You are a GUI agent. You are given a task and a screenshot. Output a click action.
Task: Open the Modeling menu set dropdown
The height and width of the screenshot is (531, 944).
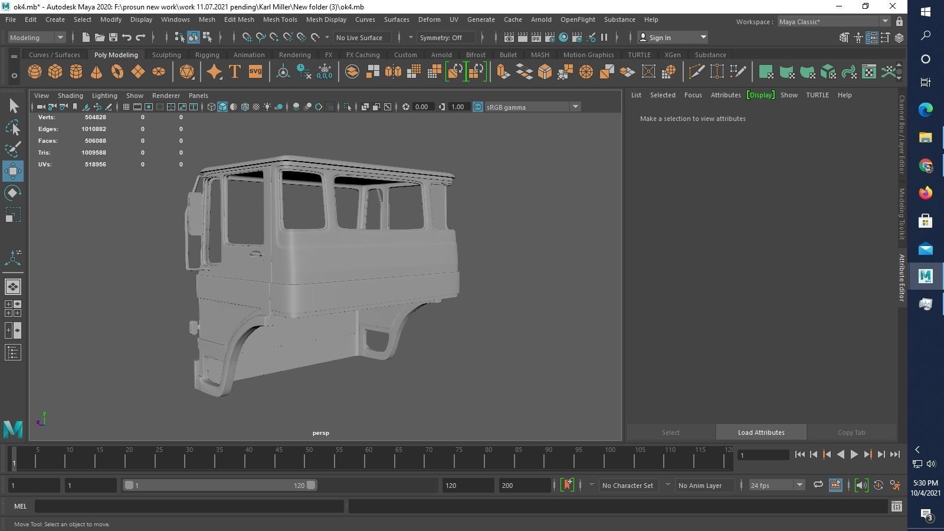[37, 37]
